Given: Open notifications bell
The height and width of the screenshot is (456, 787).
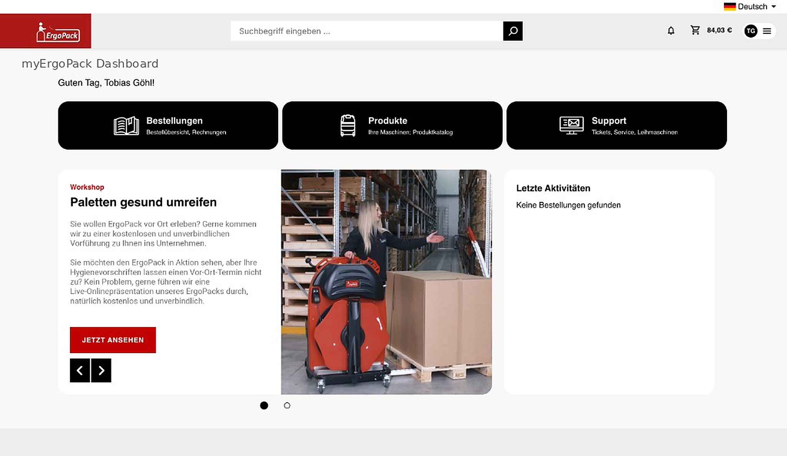Looking at the screenshot, I should click(671, 31).
